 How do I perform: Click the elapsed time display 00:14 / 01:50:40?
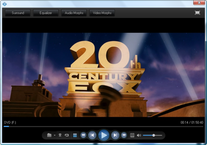[192, 122]
